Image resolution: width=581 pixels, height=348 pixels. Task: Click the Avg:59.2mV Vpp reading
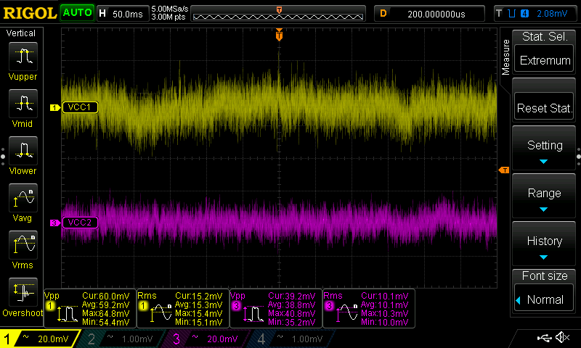pos(105,304)
